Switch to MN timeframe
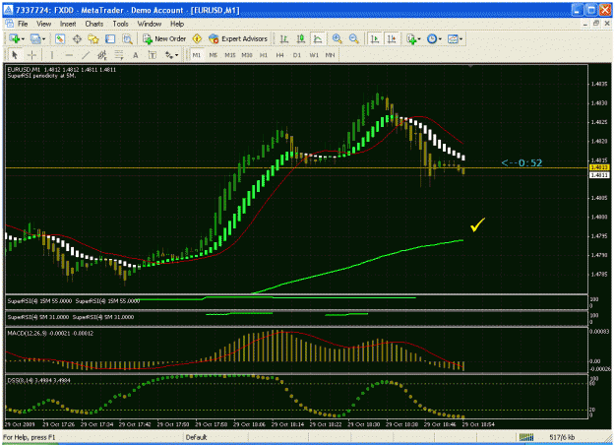The height and width of the screenshot is (445, 615). (x=330, y=55)
